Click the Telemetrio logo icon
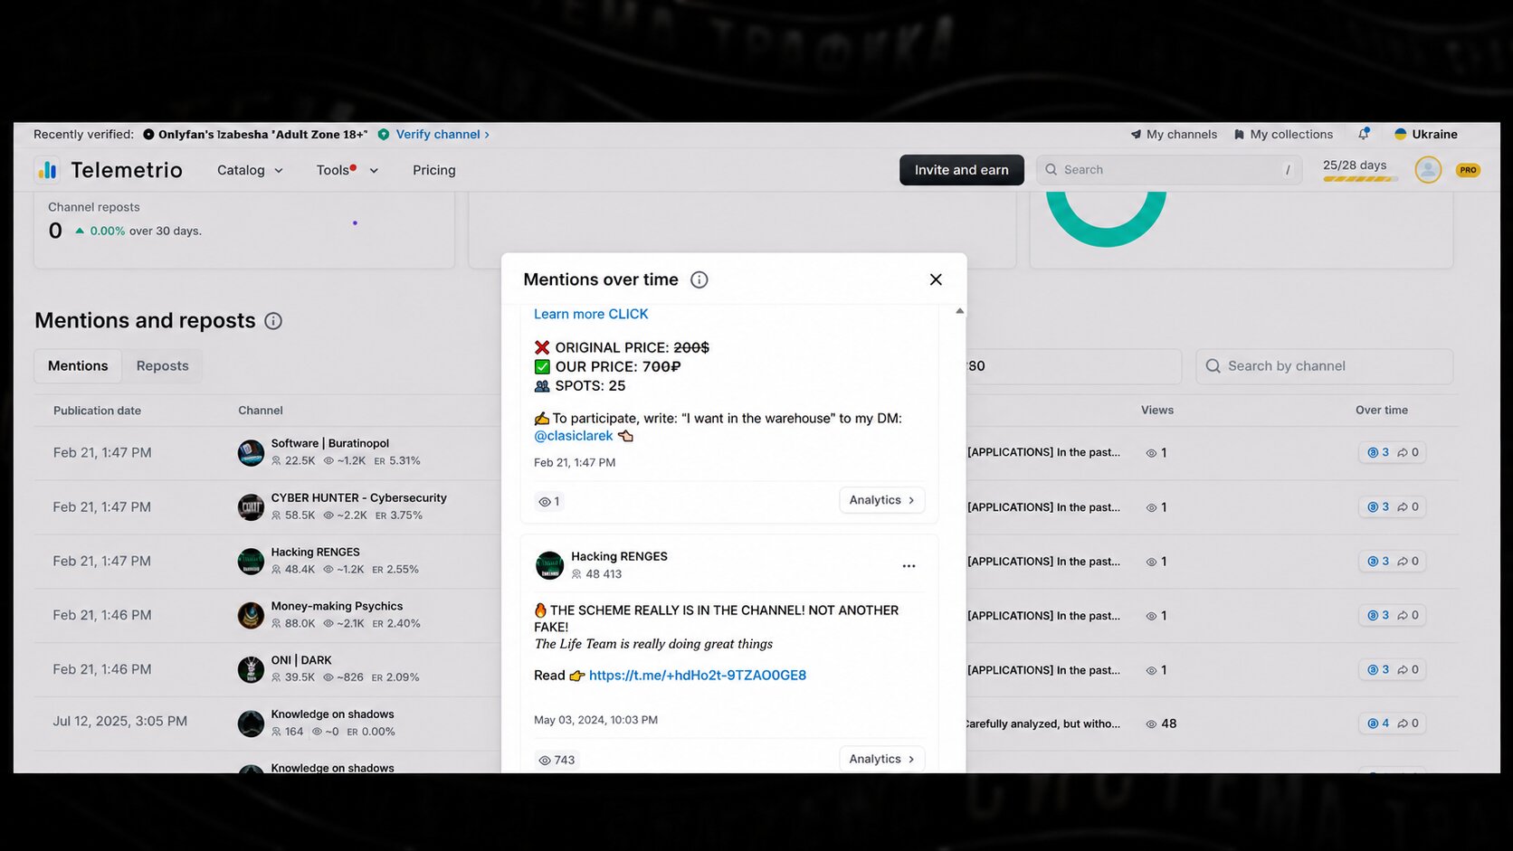This screenshot has height=851, width=1513. pos(47,170)
